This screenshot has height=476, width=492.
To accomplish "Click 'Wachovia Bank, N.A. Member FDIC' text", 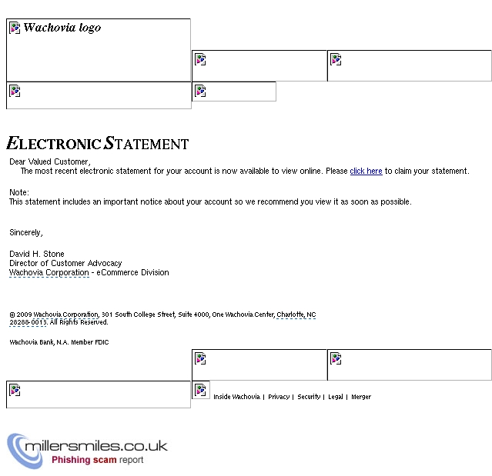I will [x=59, y=342].
